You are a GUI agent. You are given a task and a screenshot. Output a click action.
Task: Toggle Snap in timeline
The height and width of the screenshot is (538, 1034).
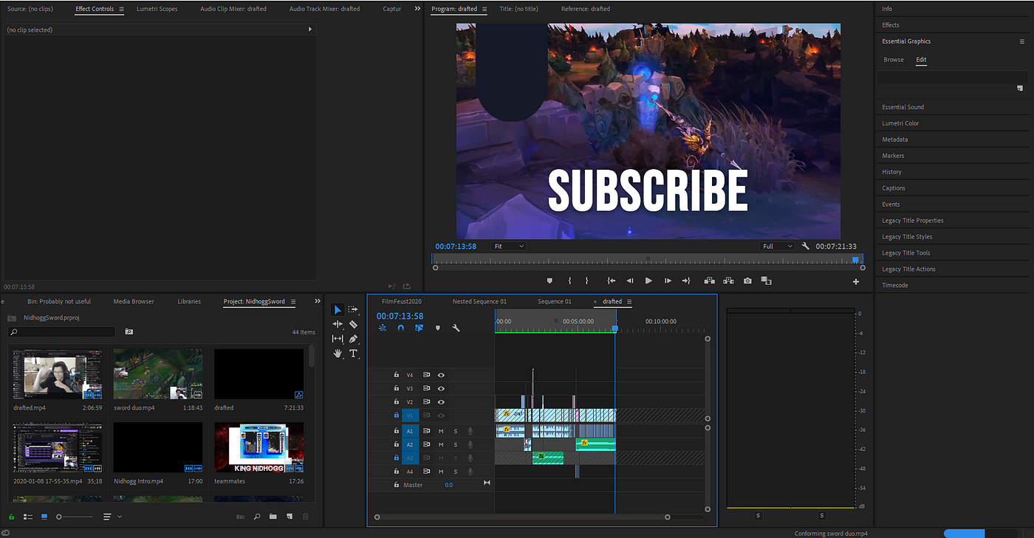coord(400,328)
